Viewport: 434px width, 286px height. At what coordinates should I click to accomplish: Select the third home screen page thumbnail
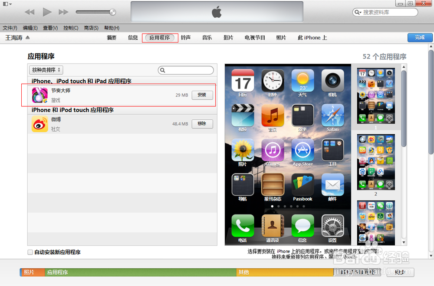tap(376, 223)
